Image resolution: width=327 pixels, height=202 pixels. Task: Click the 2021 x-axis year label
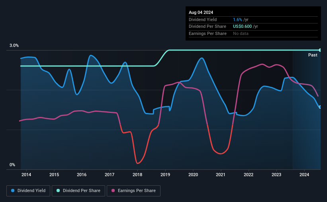221,175
